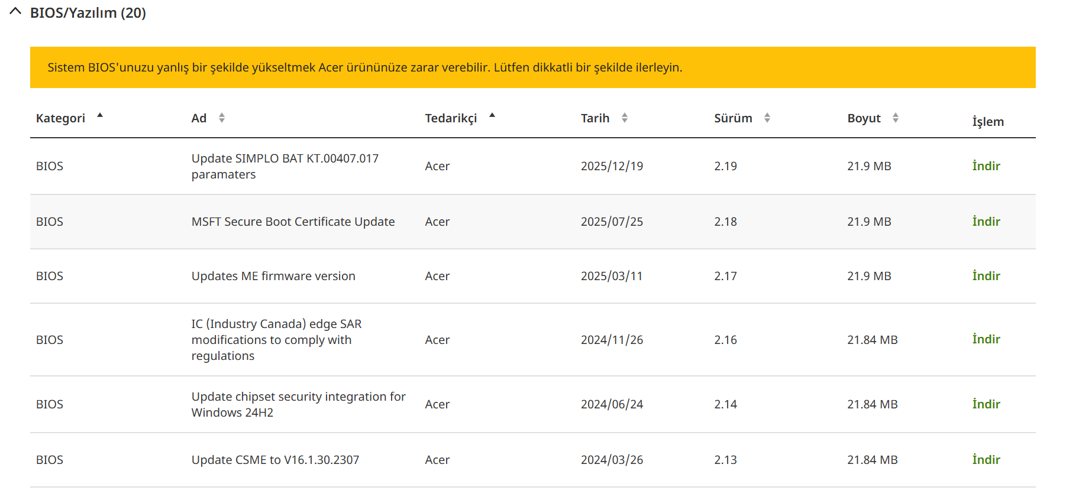Screen dimensions: 1066x500
Task: Click the yellow BIOS warning banner text
Action: click(x=365, y=67)
